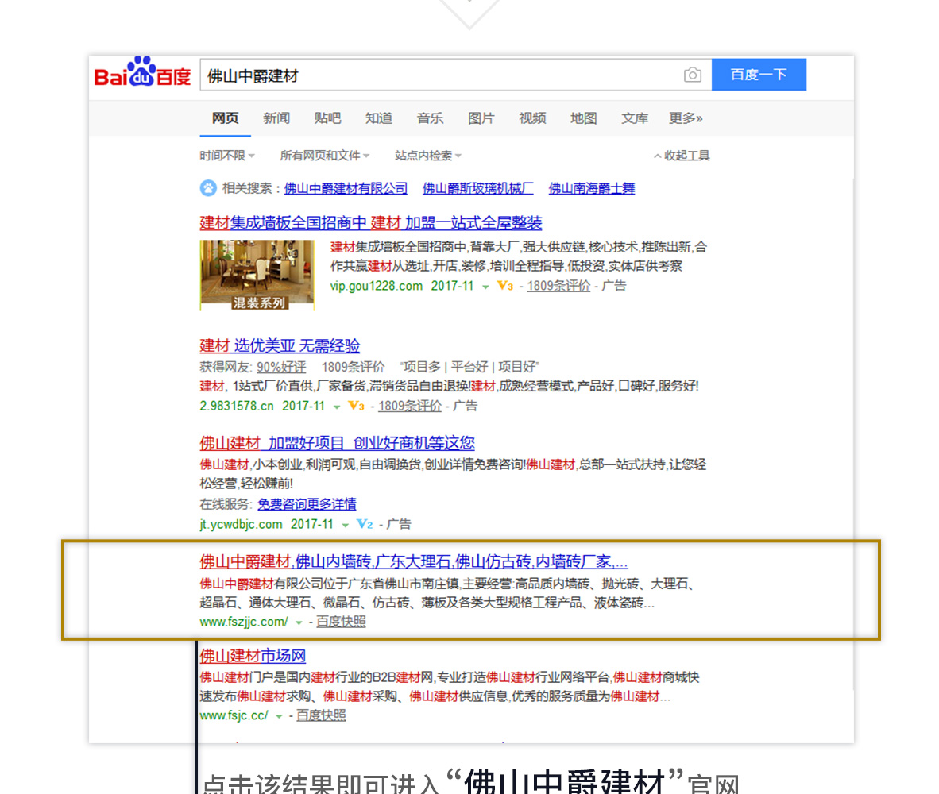This screenshot has height=794, width=939.
Task: Click the paw icon beside related searches
Action: tap(208, 188)
